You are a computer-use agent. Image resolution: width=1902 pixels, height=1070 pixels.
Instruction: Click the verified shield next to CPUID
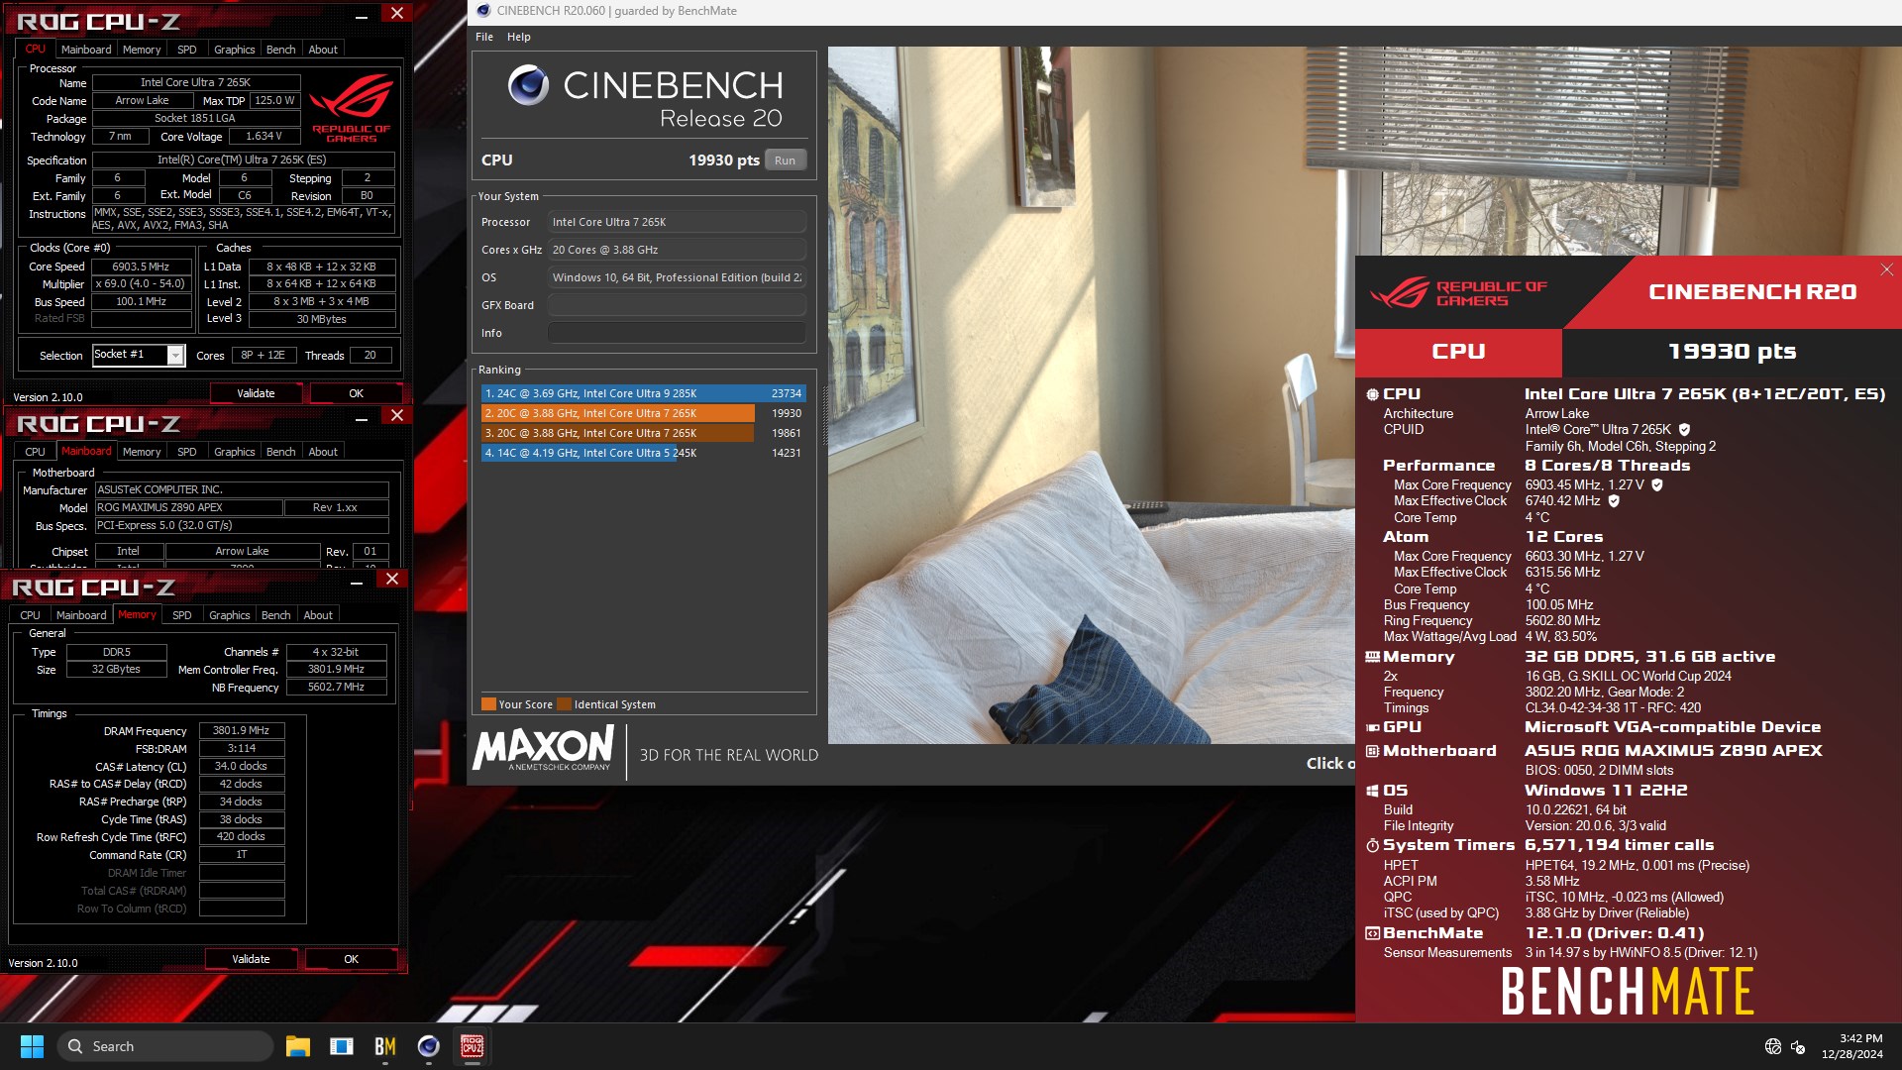[x=1684, y=430]
